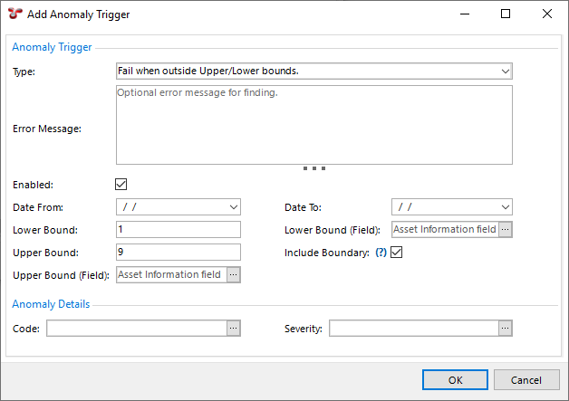This screenshot has height=401, width=569.
Task: Click the resize grip dots below Error Message
Action: pos(314,168)
